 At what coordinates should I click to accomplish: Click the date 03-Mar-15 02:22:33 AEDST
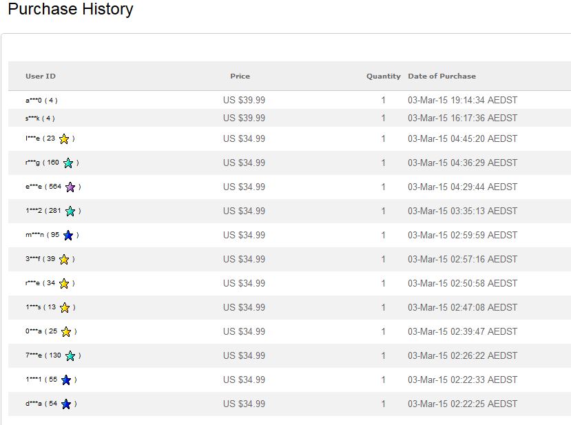click(462, 380)
